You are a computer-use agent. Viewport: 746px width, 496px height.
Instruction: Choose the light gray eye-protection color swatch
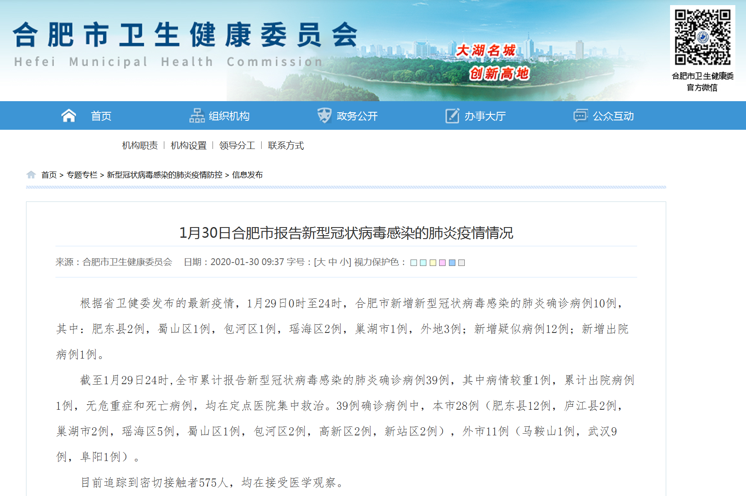click(461, 263)
